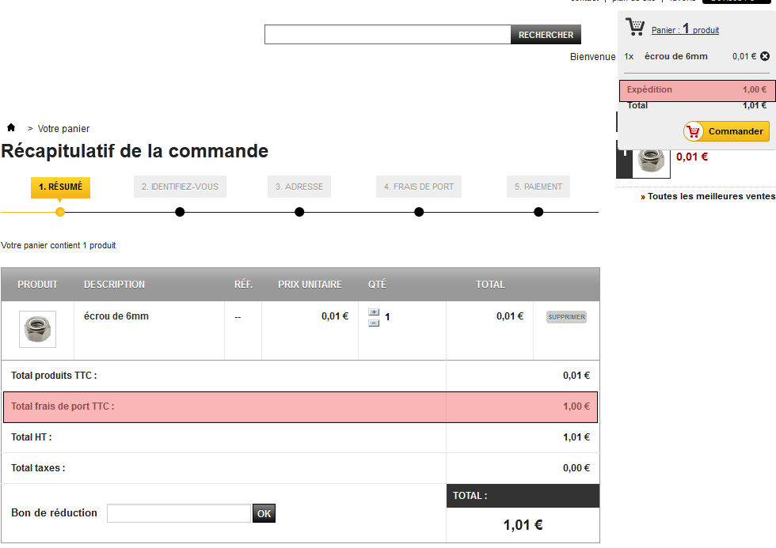
Task: Click the Total produits TTC label
Action: (54, 376)
